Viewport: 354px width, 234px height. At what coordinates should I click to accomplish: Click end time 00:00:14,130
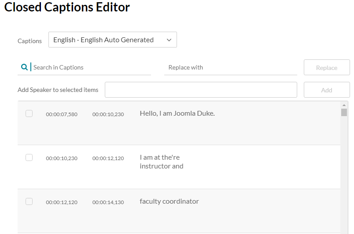point(108,202)
